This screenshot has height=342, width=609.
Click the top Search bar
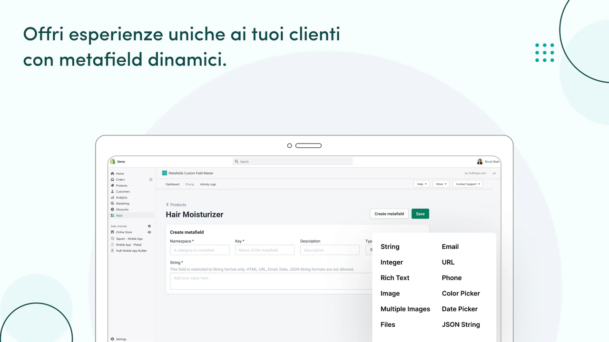coord(293,161)
